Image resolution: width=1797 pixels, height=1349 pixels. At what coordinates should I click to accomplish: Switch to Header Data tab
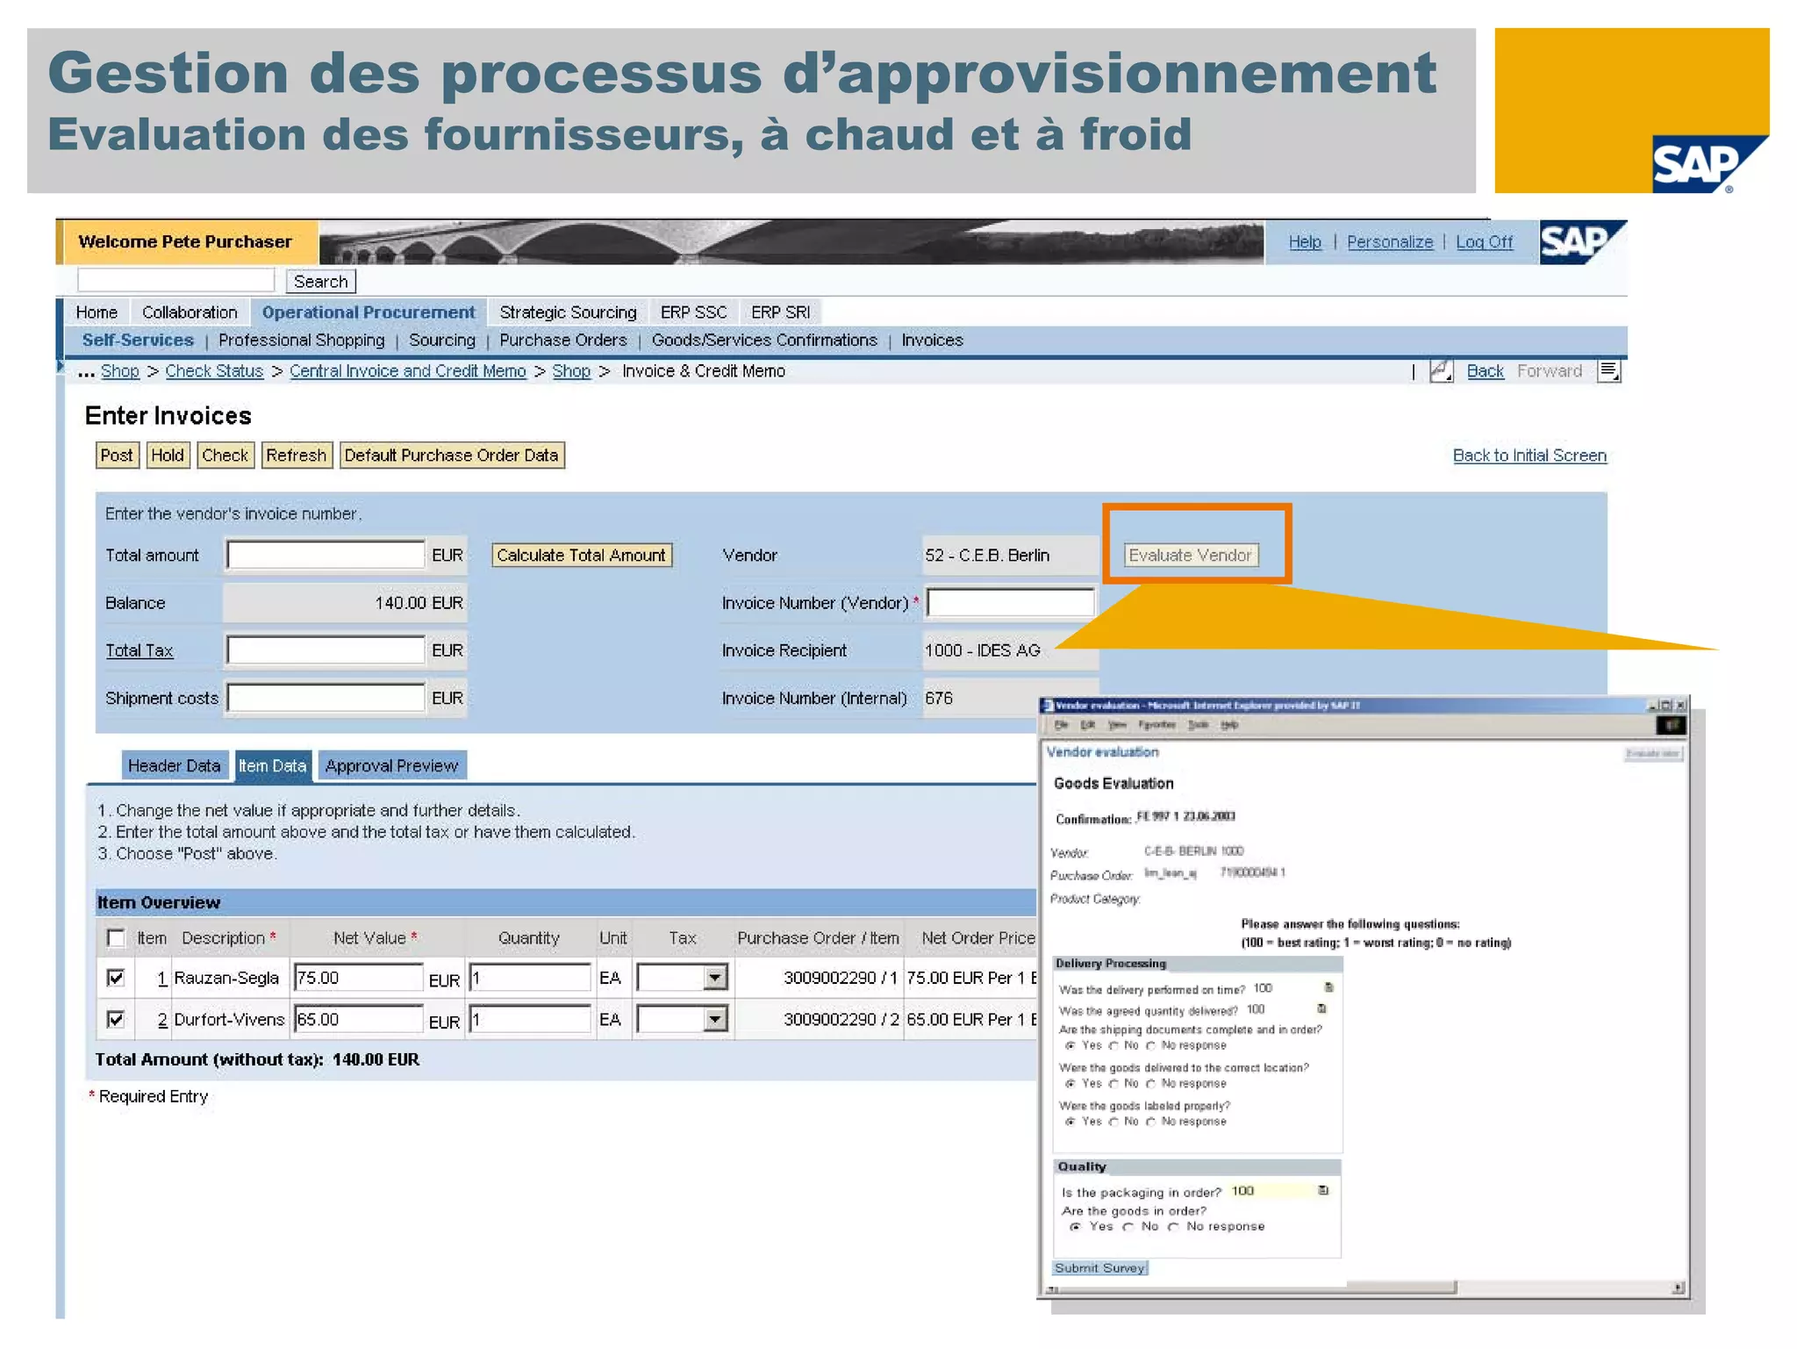pos(175,765)
